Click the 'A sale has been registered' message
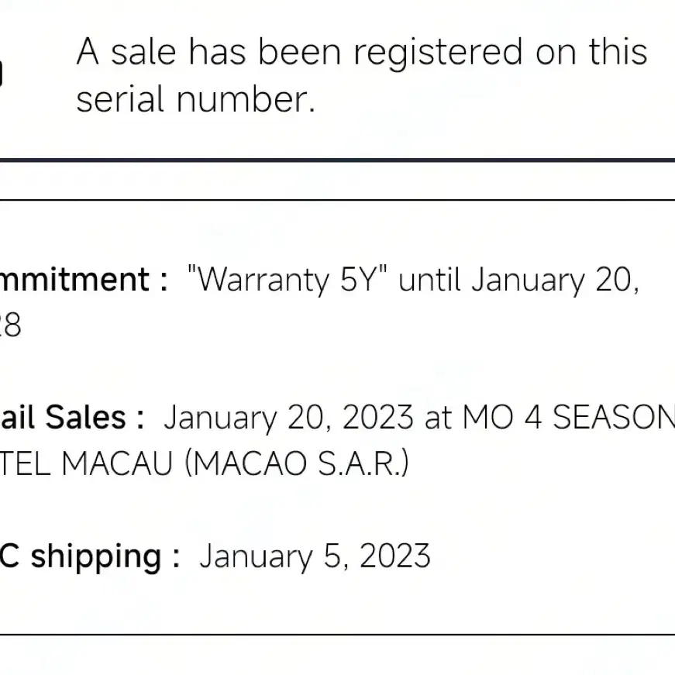Image resolution: width=675 pixels, height=675 pixels. 362,75
